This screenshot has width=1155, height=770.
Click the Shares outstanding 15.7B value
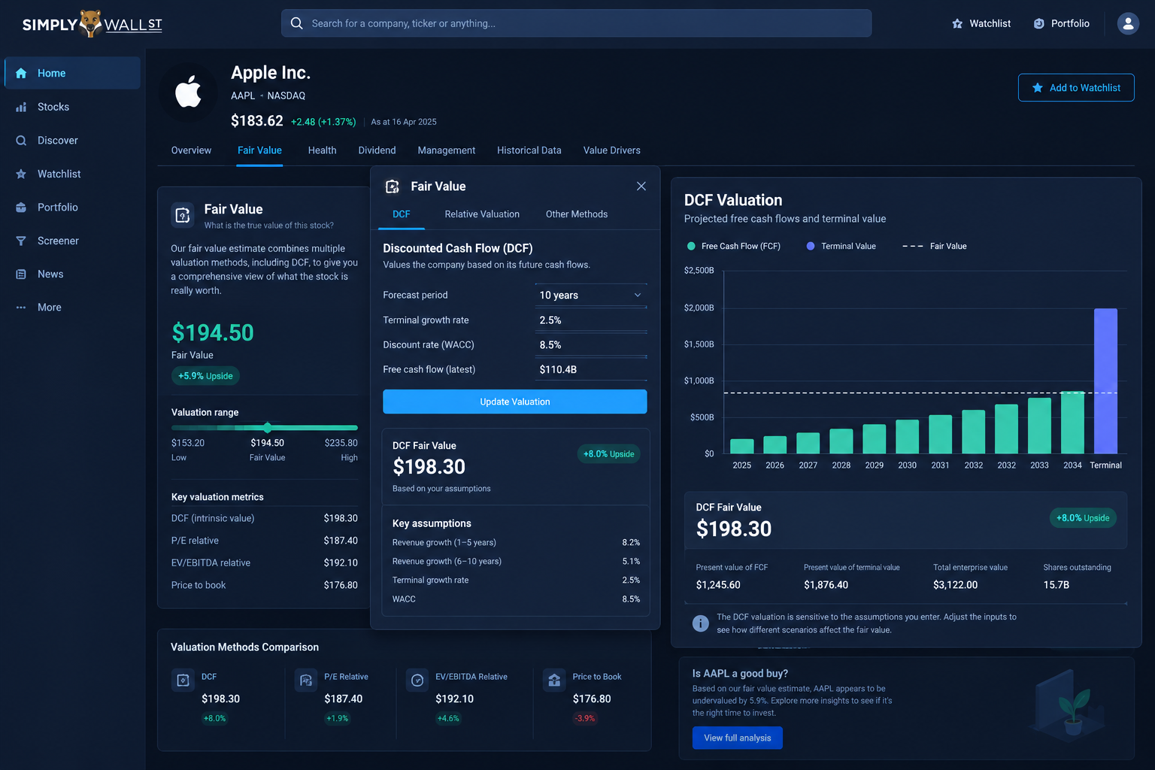tap(1056, 585)
